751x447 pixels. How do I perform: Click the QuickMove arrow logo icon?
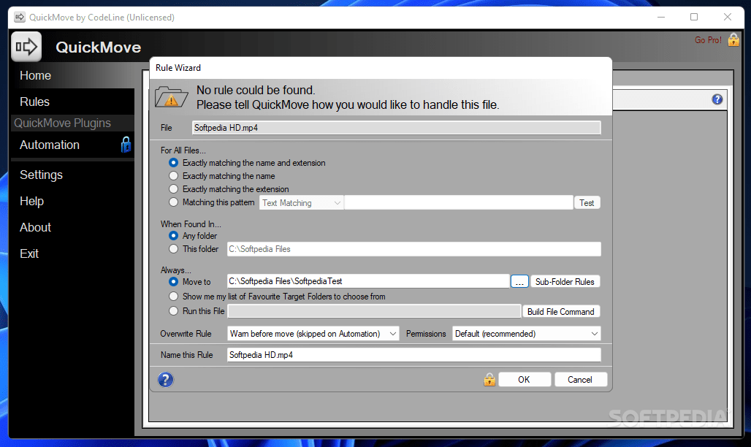point(26,47)
